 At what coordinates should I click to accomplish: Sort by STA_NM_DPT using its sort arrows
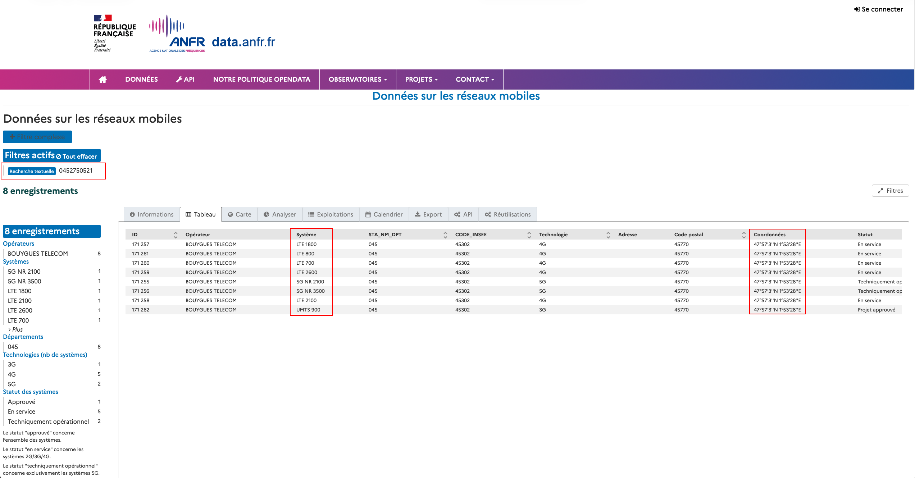[x=445, y=235]
